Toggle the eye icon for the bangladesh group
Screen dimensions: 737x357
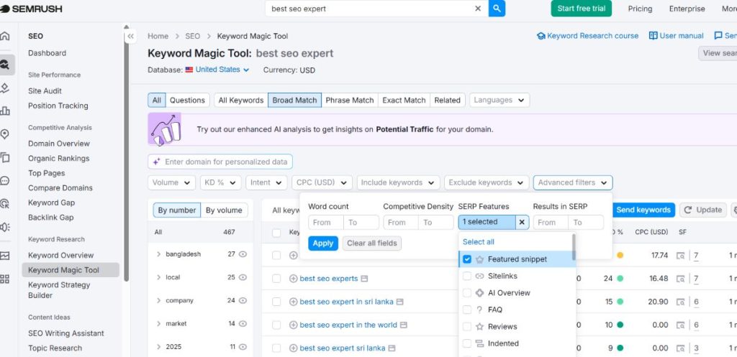tap(243, 254)
